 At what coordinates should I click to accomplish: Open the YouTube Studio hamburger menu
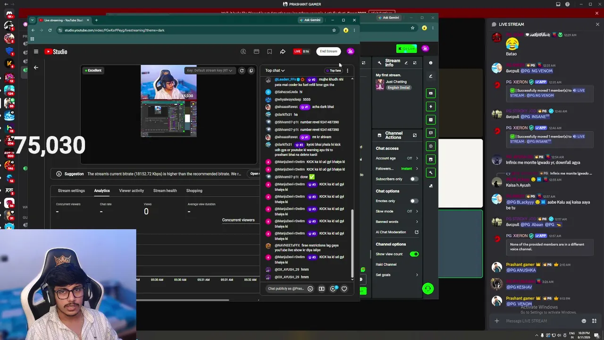point(36,51)
